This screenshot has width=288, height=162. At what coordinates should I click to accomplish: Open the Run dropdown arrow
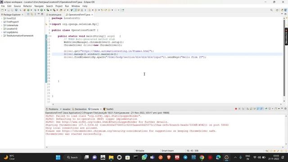tap(45, 10)
